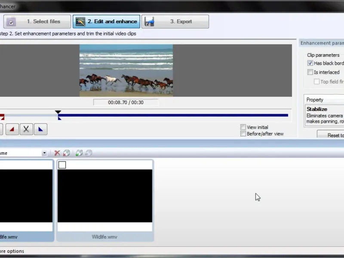The image size is (344, 258).
Task: Click the more options link
Action: [12, 251]
